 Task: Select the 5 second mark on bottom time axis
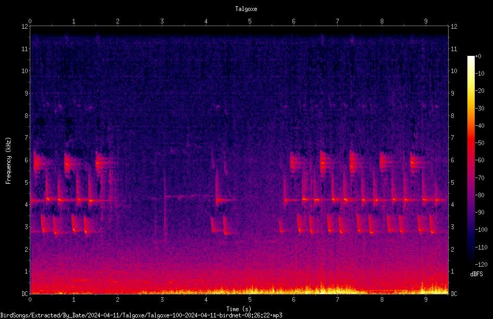[250, 300]
